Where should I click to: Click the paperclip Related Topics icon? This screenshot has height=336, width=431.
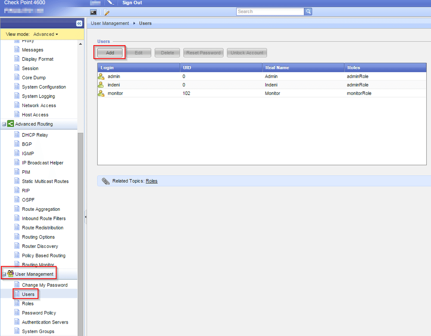(106, 181)
